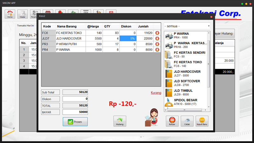
Task: Select the Jumlah cell 11620
Action: point(145,33)
